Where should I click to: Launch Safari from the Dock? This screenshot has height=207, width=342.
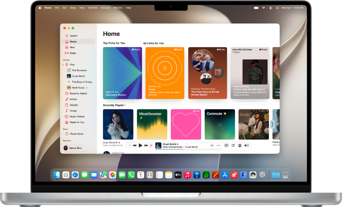(x=75, y=175)
